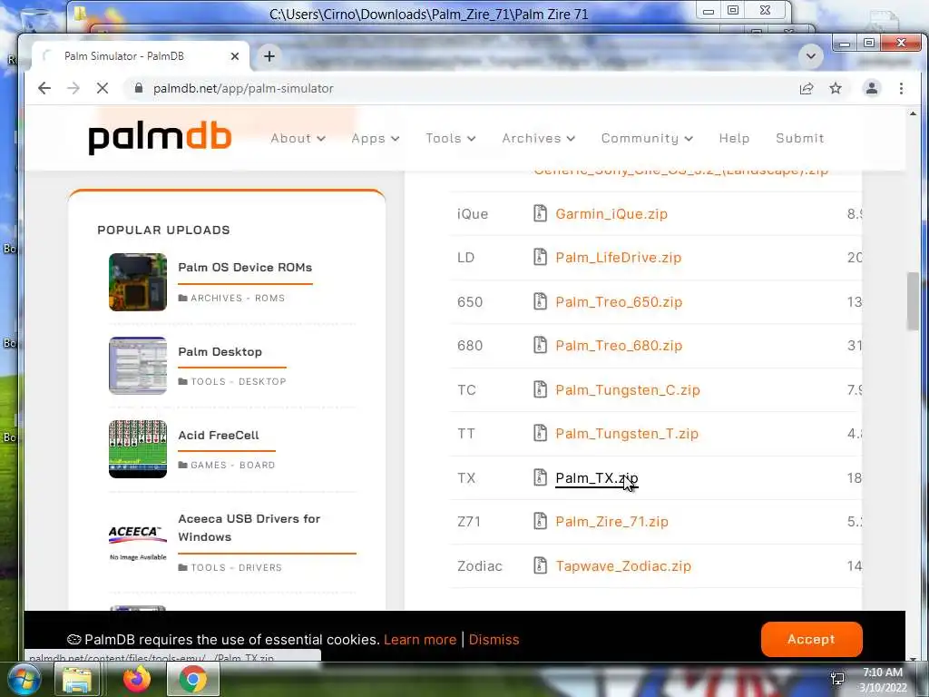Screen dimensions: 929x697
Task: Click the zip file icon beside Palm_Treo_650.zip
Action: coord(540,301)
